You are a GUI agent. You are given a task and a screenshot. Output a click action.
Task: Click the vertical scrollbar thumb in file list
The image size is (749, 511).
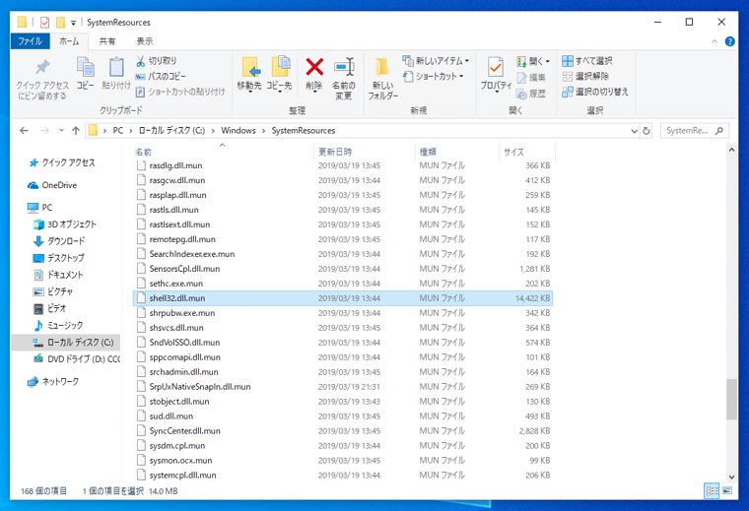(731, 400)
